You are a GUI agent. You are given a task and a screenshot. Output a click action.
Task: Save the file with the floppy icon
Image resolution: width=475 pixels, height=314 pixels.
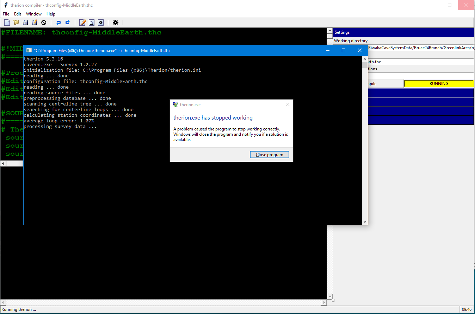[25, 23]
